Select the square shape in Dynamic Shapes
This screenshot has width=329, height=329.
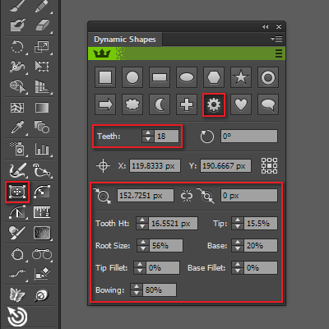[105, 77]
